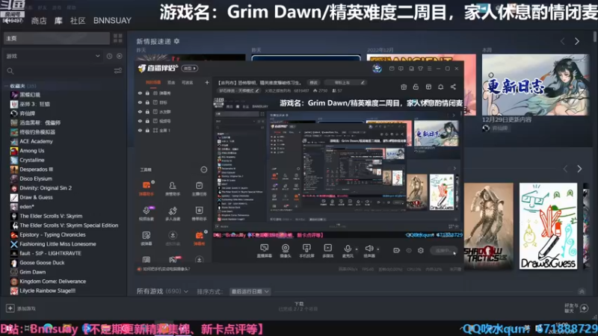
Task: Add 摄像头 camera source
Action: [x=286, y=251]
